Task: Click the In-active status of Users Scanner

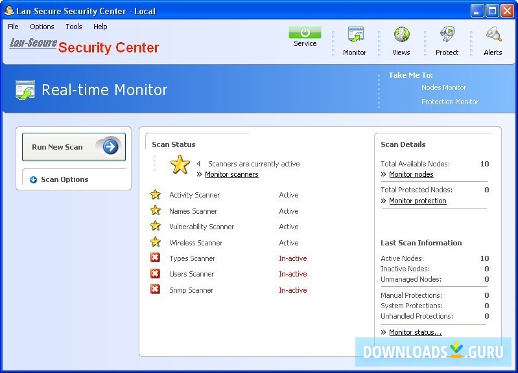Action: click(x=292, y=274)
